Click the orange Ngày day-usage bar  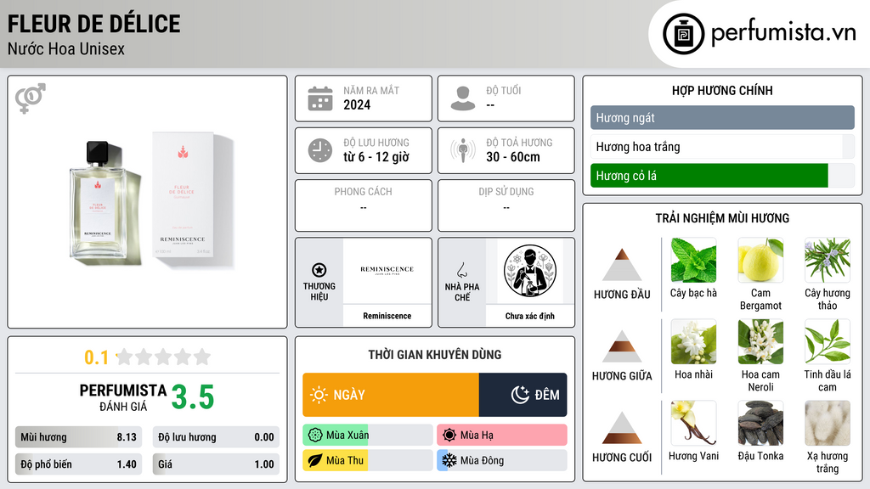point(391,395)
